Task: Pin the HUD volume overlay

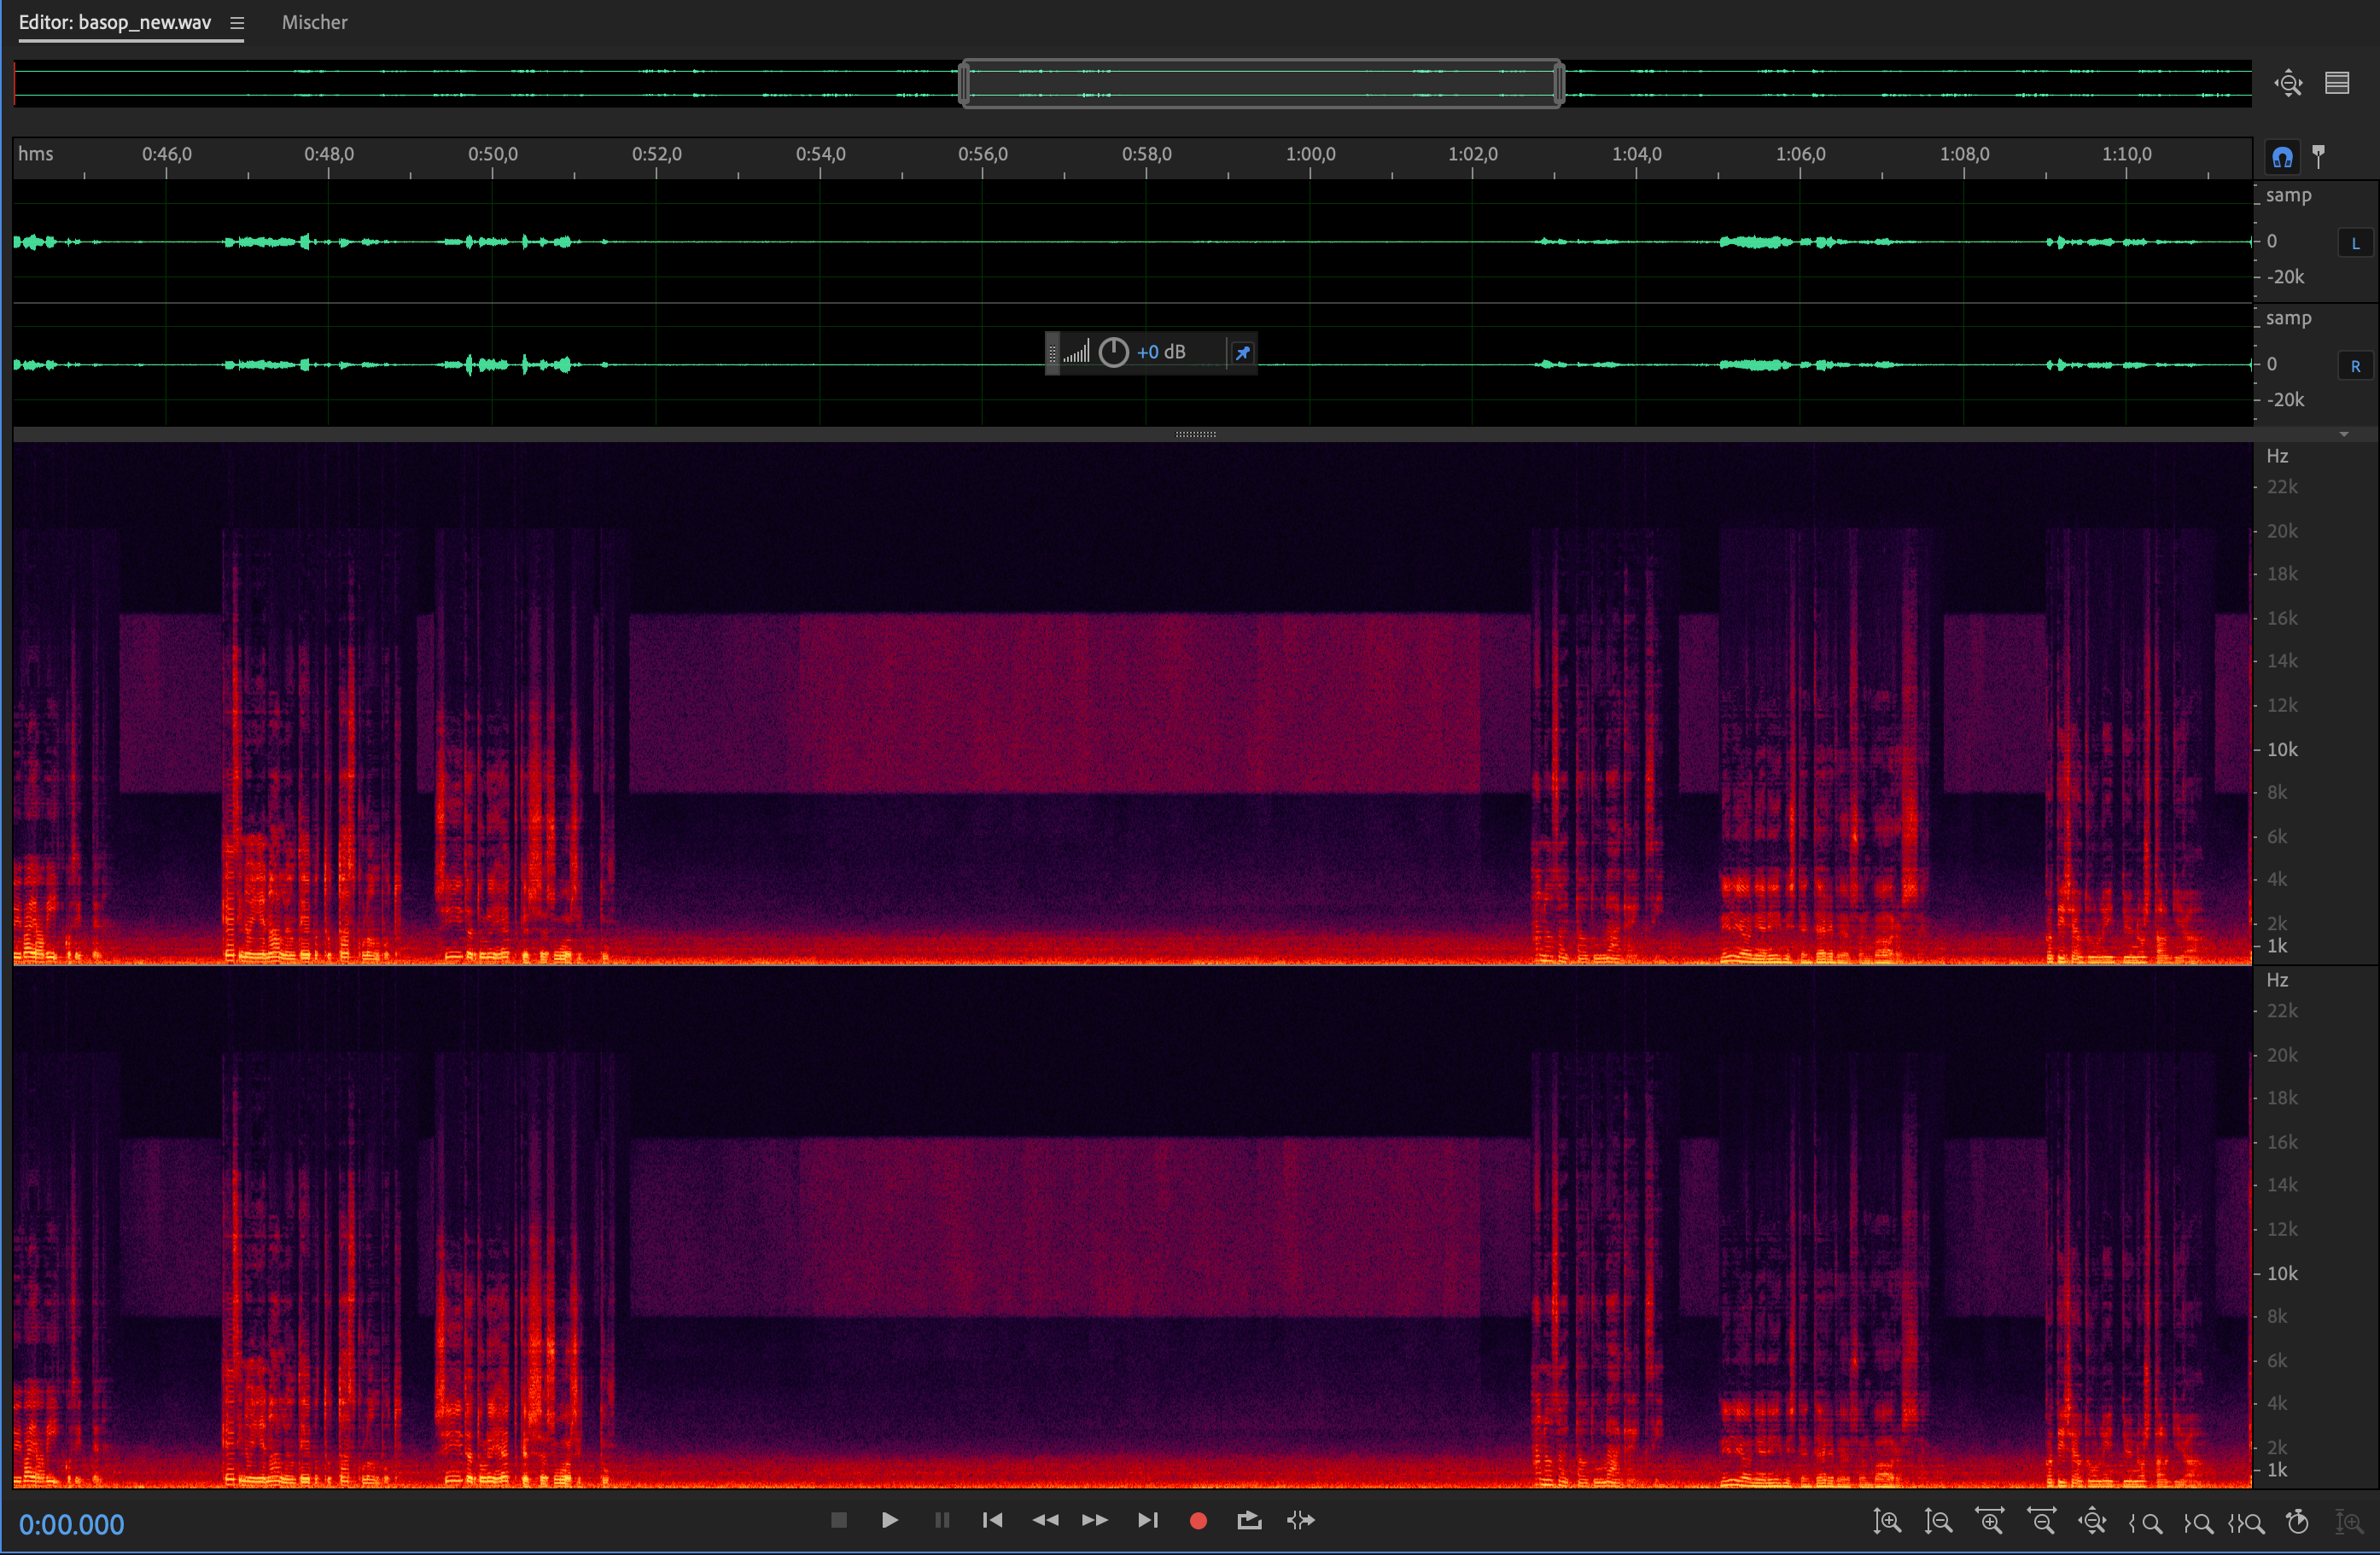Action: tap(1242, 352)
